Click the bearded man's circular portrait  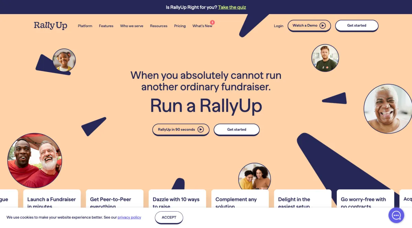tap(325, 58)
